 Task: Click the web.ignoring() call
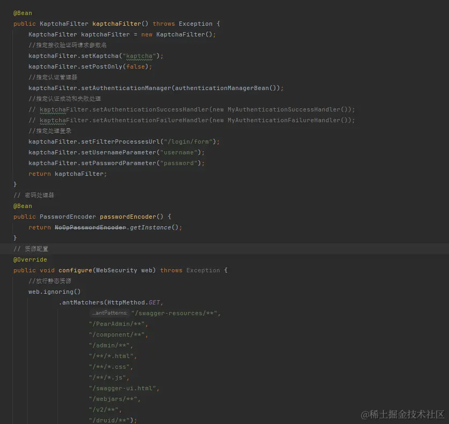tap(54, 292)
